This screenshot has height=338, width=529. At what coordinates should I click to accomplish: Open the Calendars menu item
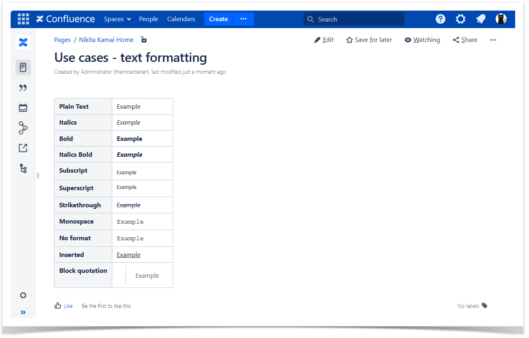pyautogui.click(x=181, y=19)
